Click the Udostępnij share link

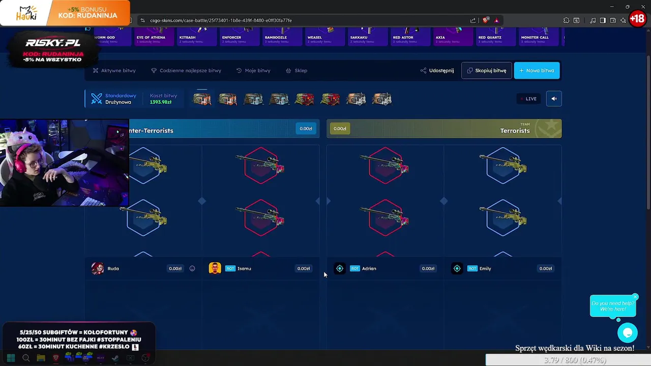437,71
